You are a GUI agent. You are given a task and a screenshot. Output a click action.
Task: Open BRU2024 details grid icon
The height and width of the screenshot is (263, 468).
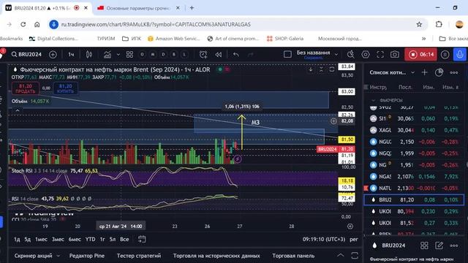pos(424,245)
